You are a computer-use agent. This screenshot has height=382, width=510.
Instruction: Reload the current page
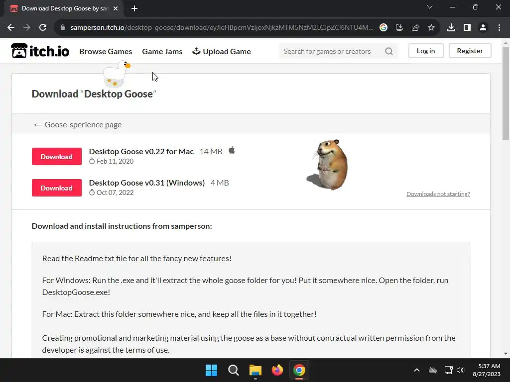point(43,28)
